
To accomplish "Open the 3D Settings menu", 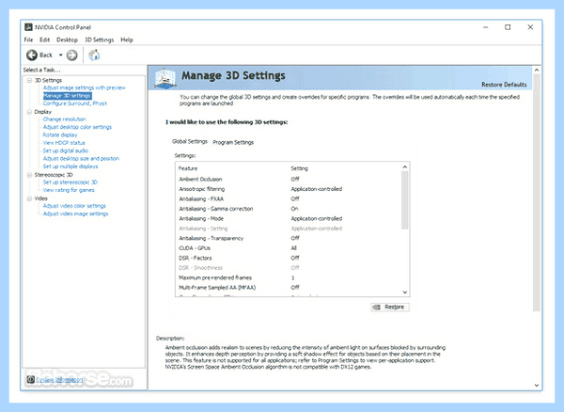I will [99, 40].
